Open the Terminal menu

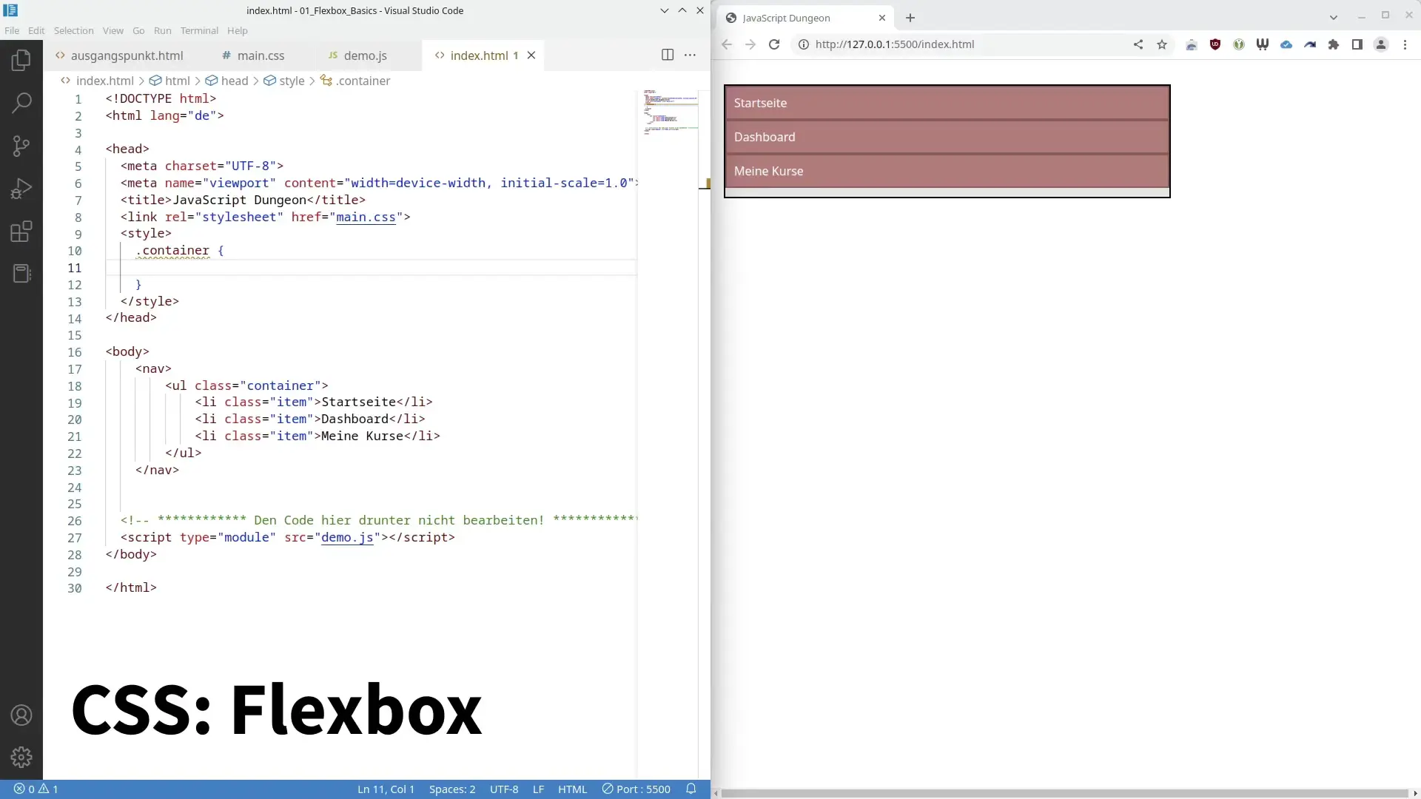(x=199, y=30)
